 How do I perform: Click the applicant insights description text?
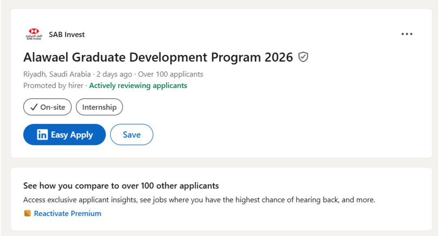199,200
